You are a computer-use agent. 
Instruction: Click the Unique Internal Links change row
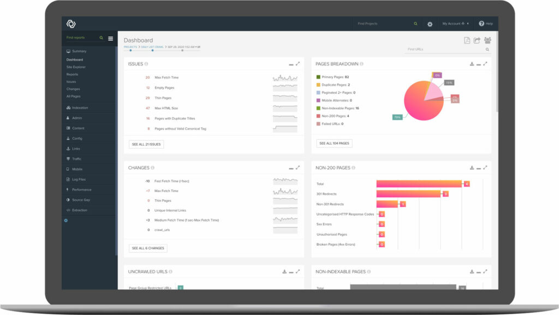coord(214,211)
